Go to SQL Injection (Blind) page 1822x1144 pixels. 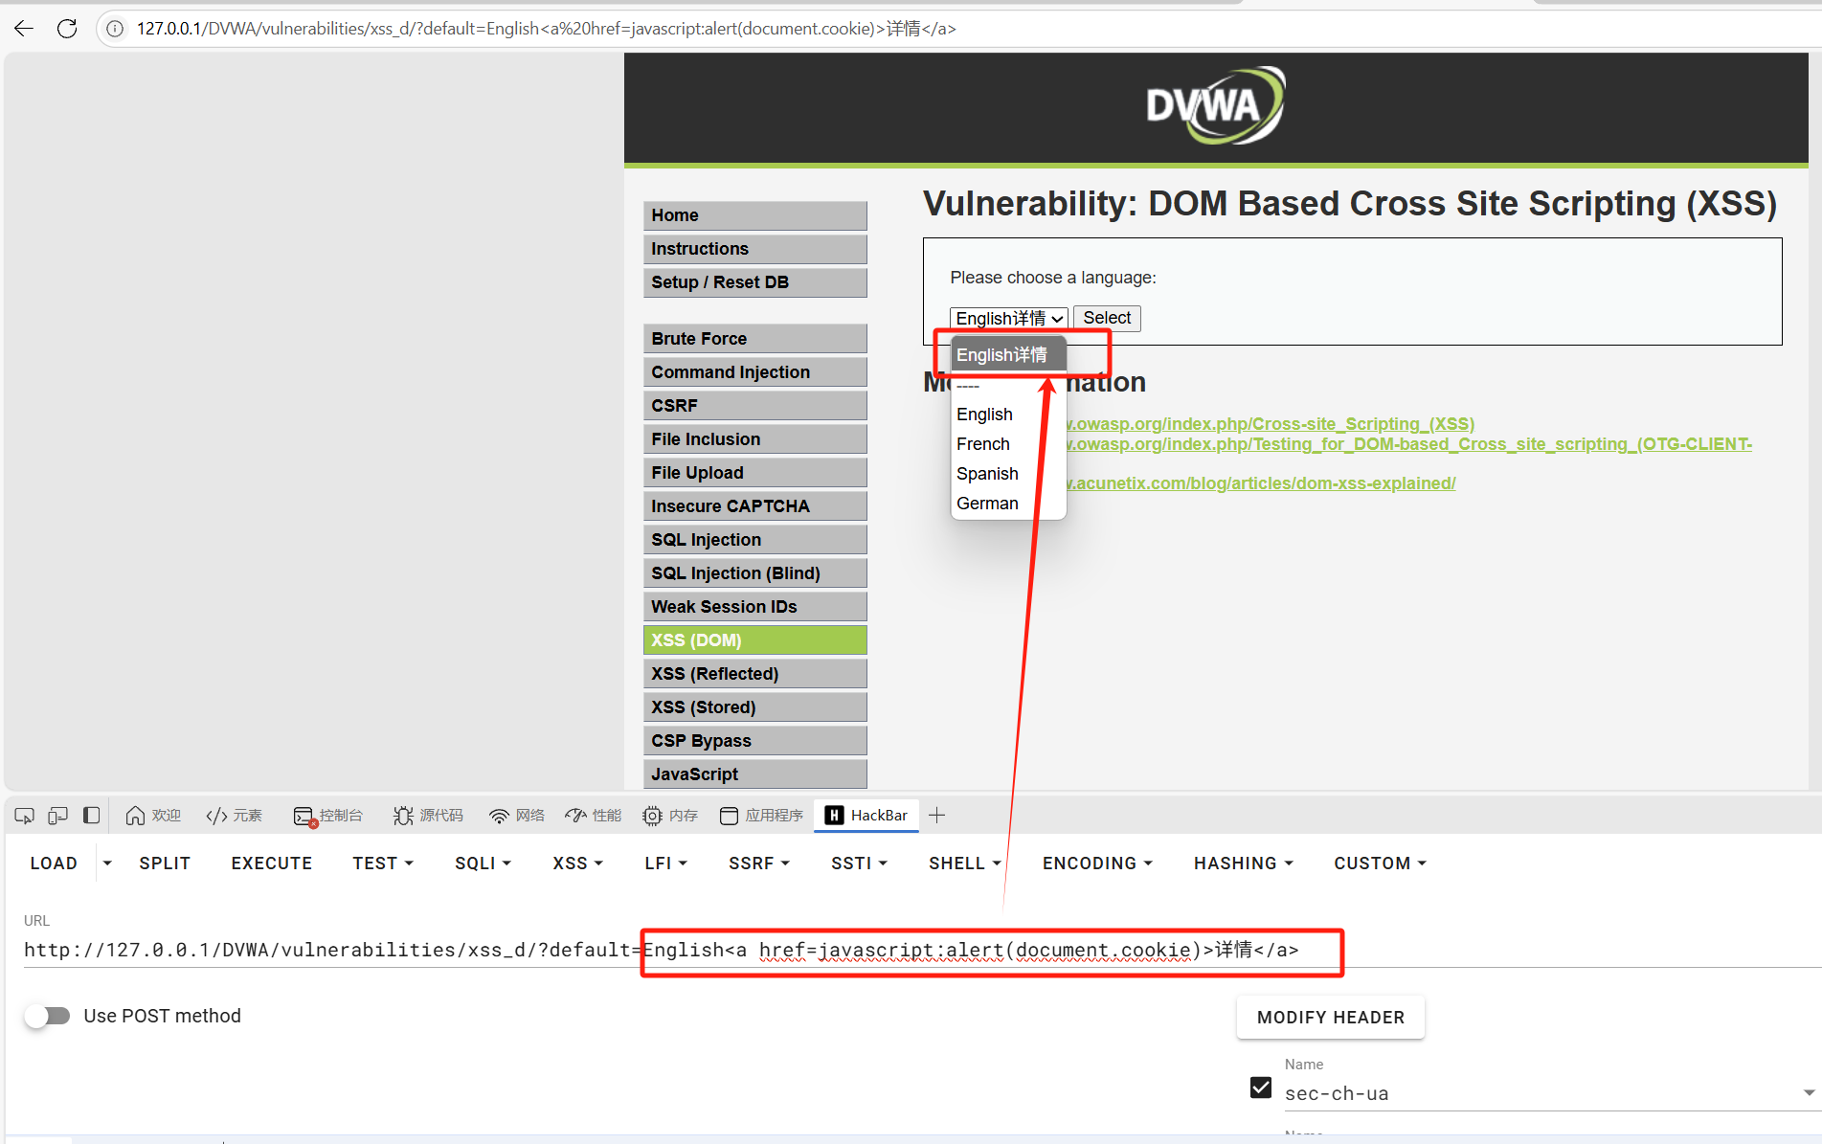(x=755, y=573)
